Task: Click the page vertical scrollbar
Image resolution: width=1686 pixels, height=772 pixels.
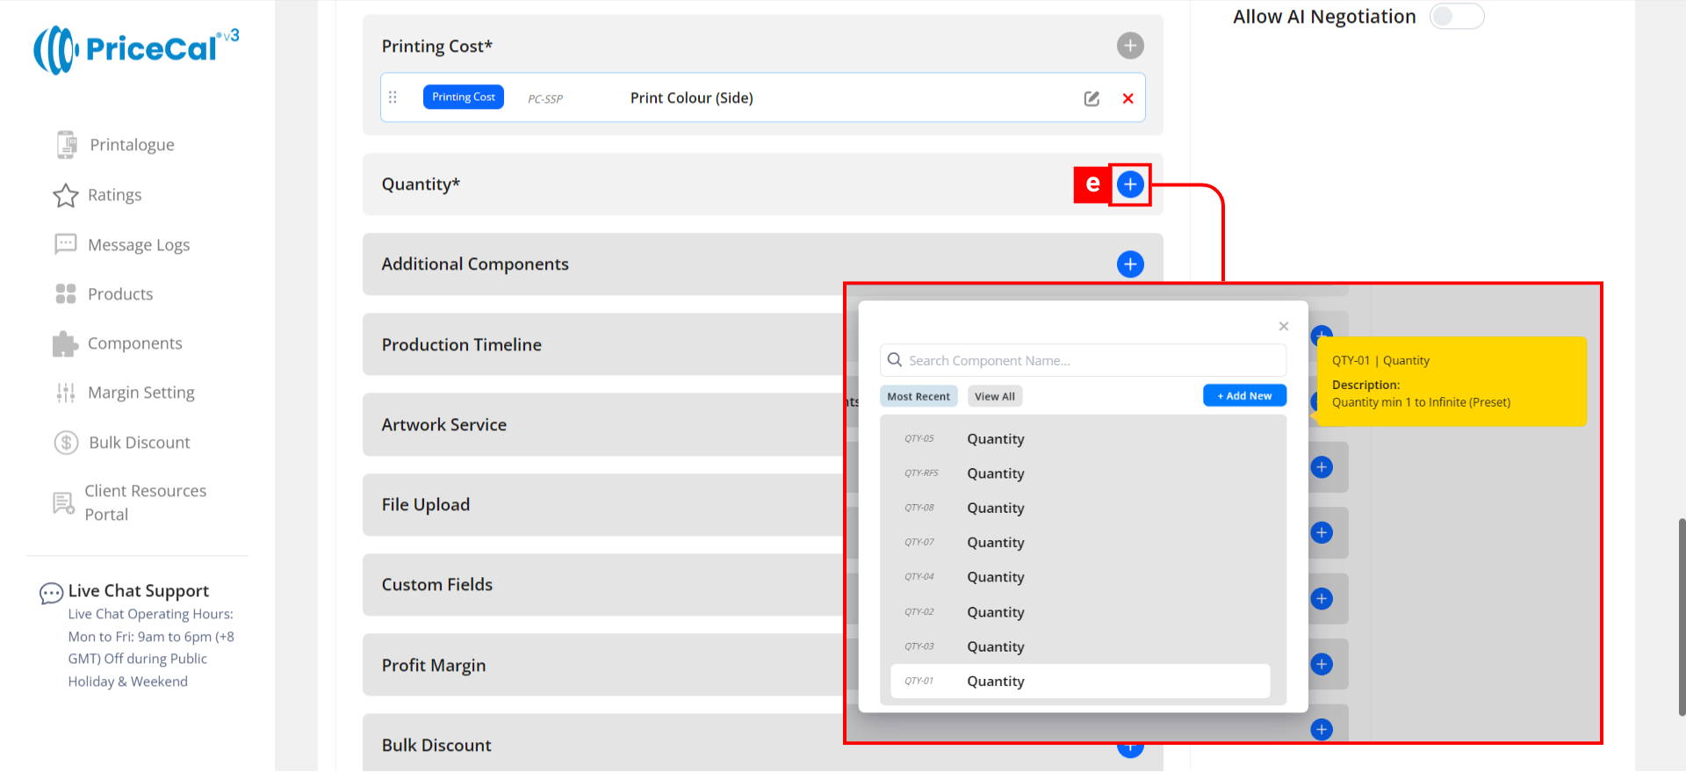Action: click(x=1681, y=615)
